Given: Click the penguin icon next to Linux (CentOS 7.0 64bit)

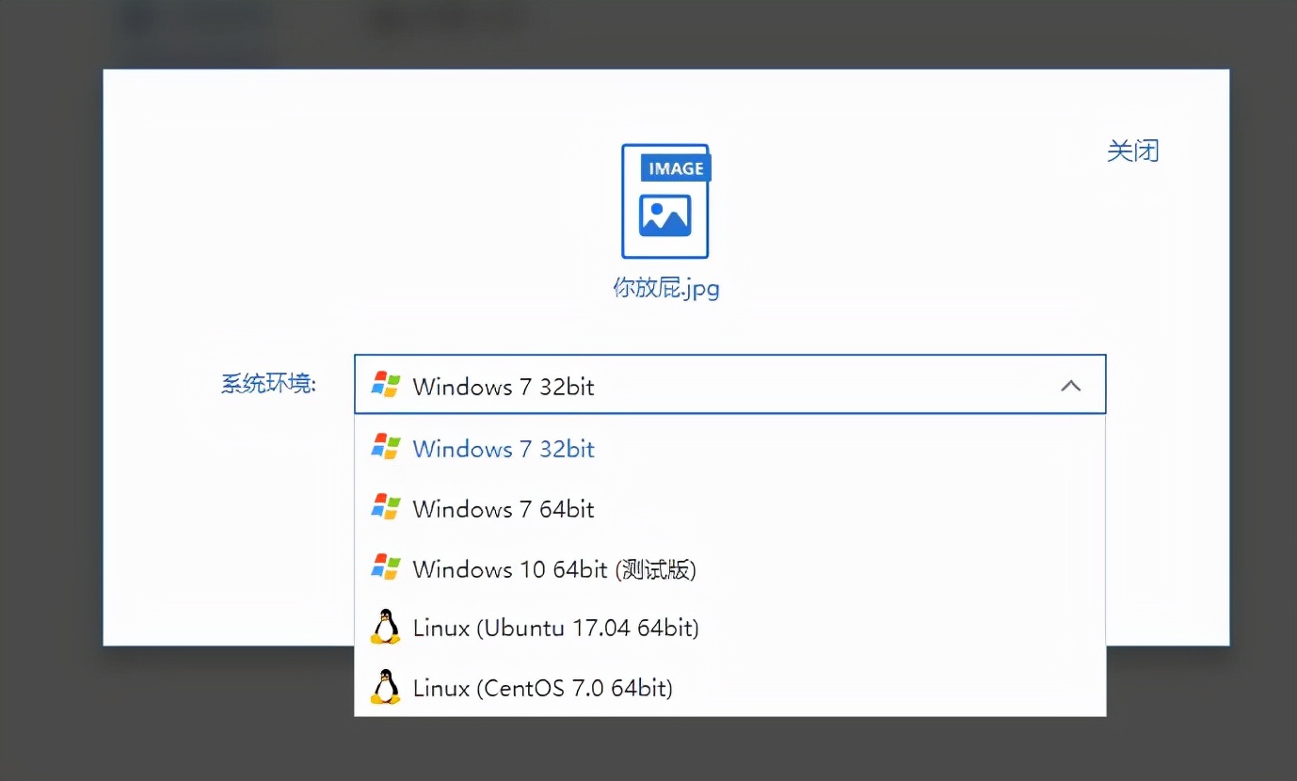Looking at the screenshot, I should click(x=385, y=688).
